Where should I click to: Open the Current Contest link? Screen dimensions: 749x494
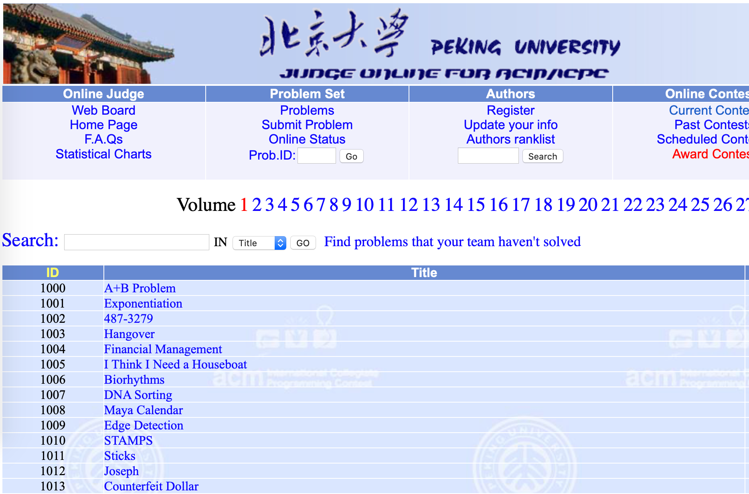pos(709,110)
